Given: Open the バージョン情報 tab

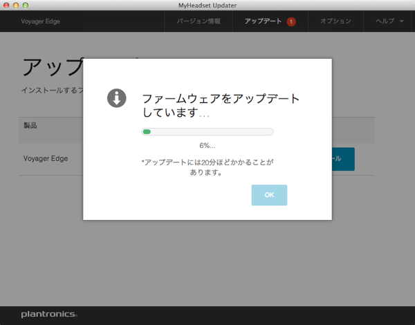Looking at the screenshot, I should 199,21.
